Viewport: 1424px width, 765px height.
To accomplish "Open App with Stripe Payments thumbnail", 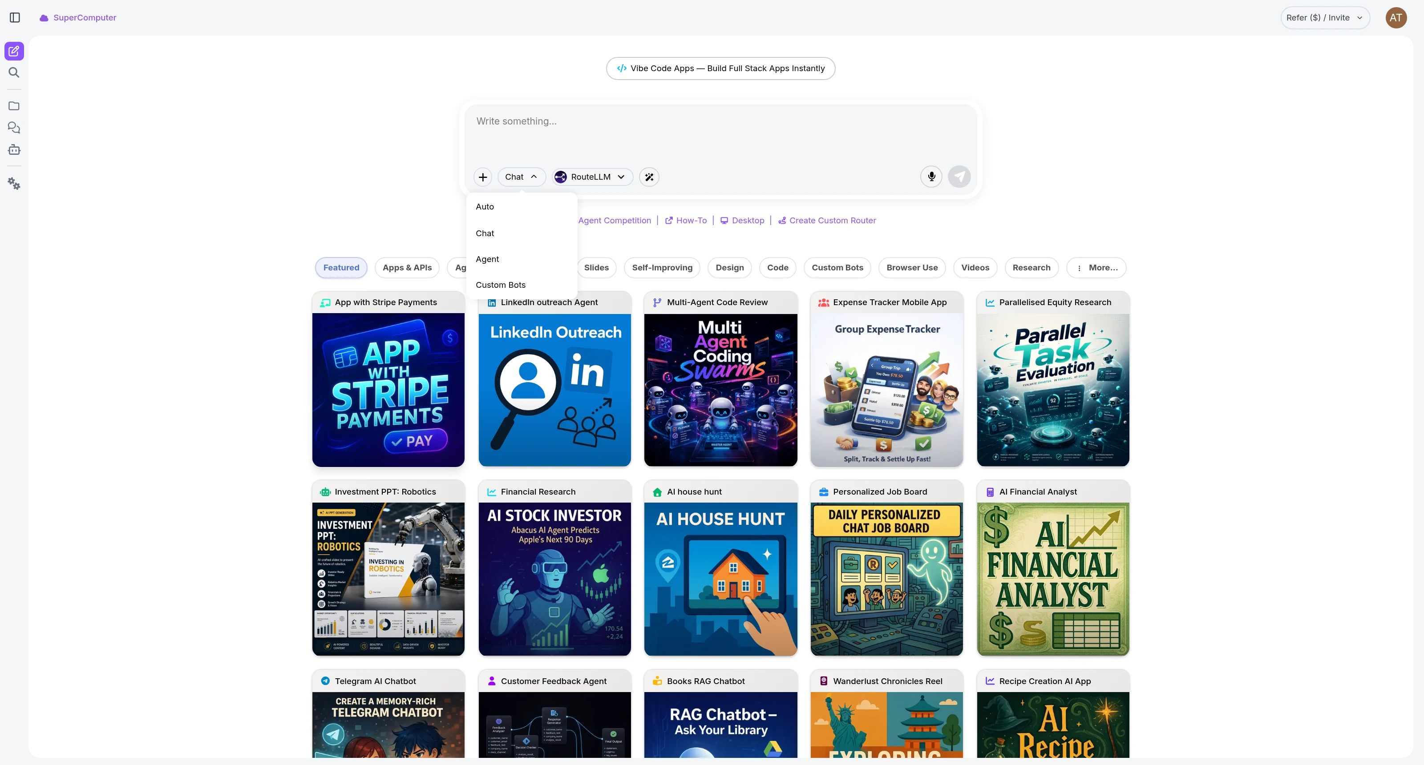I will point(388,390).
